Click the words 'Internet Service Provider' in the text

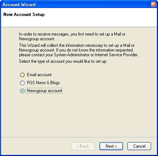[116, 55]
